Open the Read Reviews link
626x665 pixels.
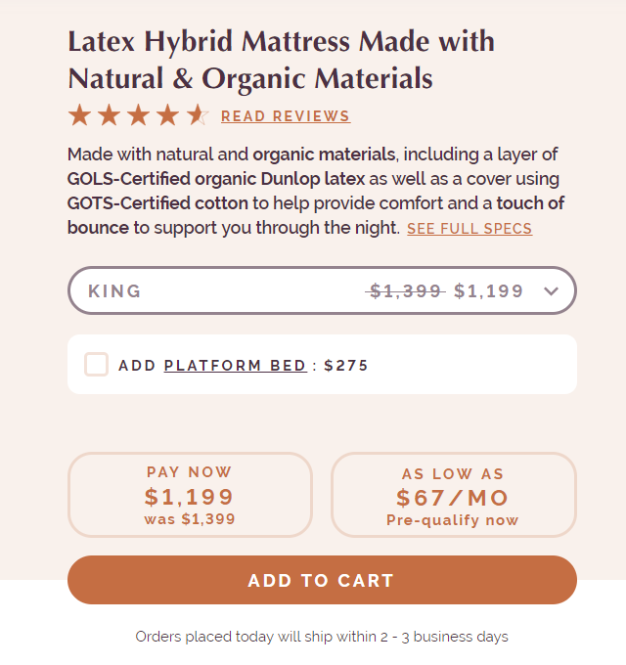(x=286, y=116)
